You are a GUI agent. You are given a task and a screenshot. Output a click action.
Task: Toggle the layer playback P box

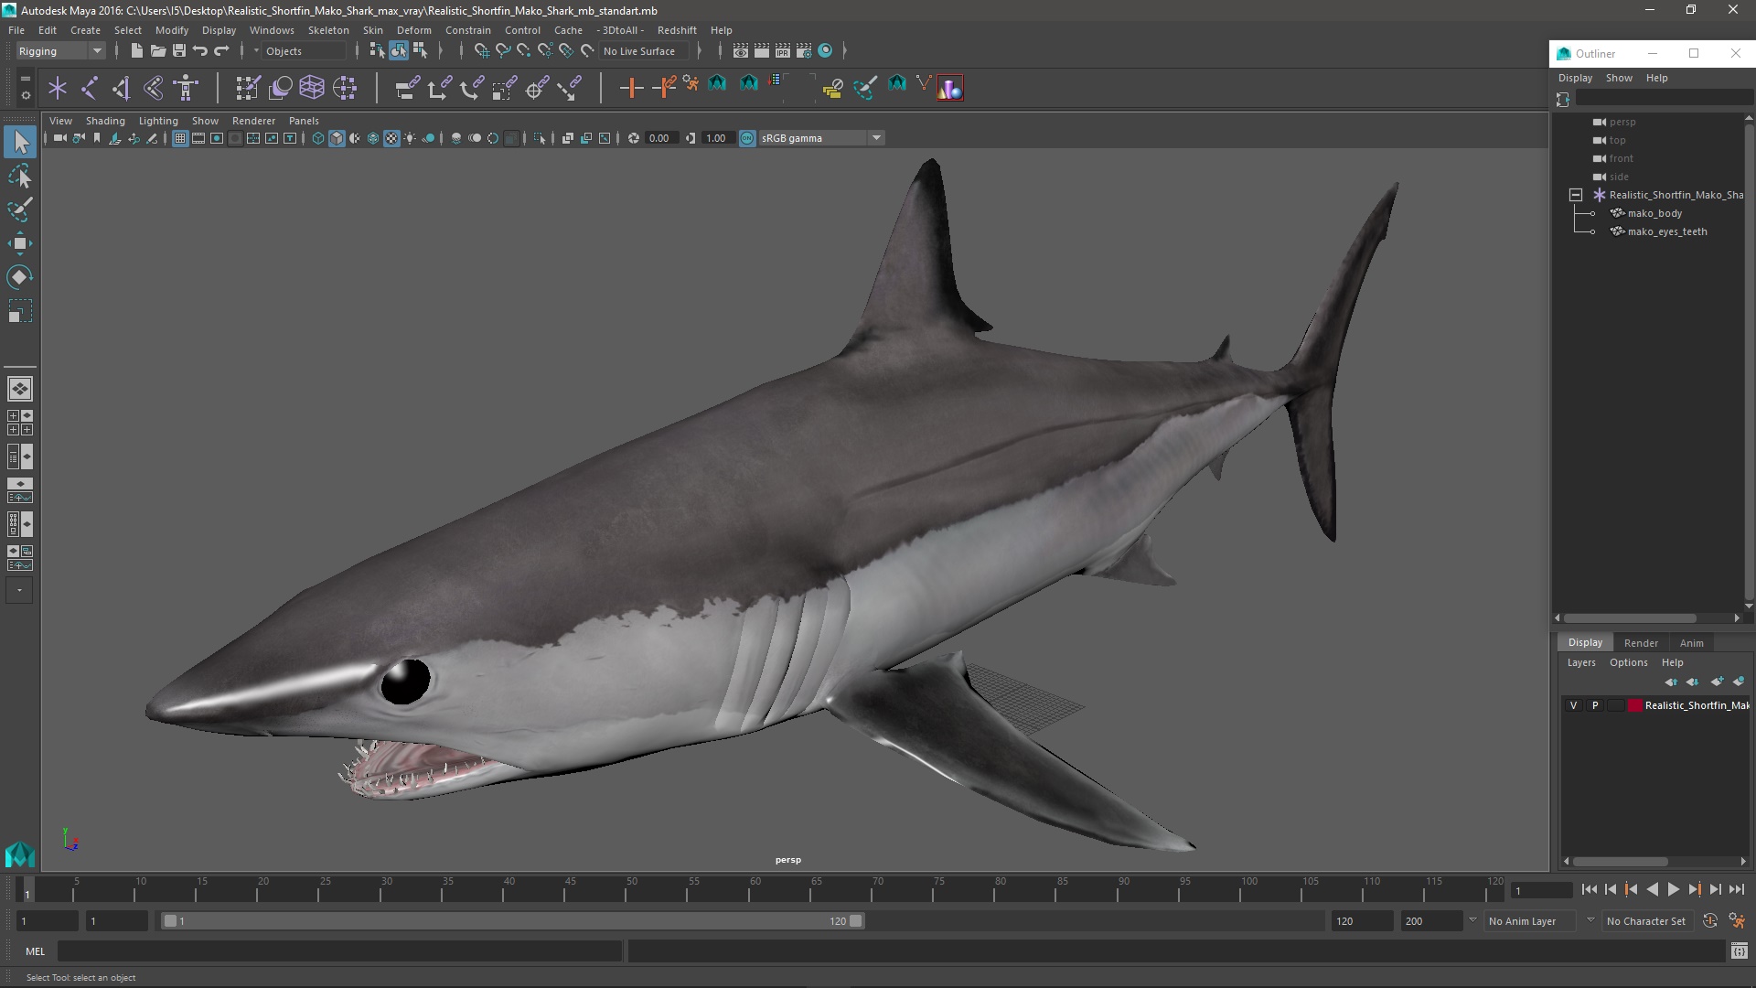click(x=1595, y=705)
